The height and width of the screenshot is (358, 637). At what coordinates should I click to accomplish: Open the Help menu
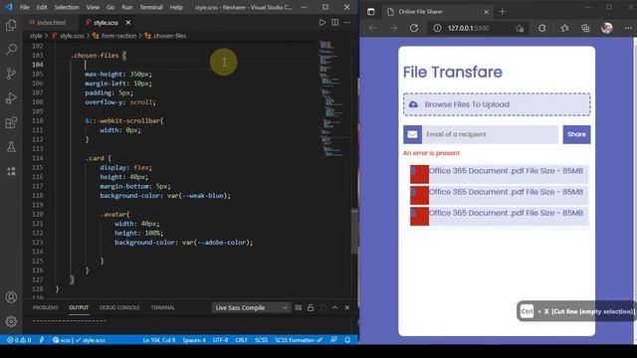[176, 7]
